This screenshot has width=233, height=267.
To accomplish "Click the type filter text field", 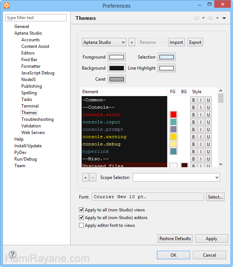I will (36, 18).
